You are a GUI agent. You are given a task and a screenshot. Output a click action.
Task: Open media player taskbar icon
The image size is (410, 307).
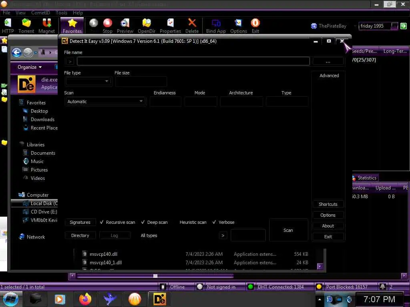tap(60, 299)
